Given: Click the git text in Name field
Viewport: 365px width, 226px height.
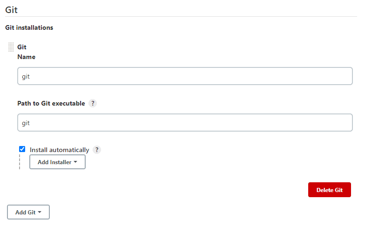Looking at the screenshot, I should coord(26,76).
